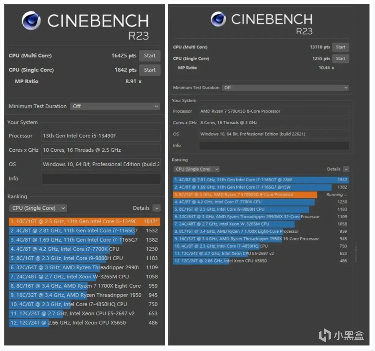The height and width of the screenshot is (351, 375).
Task: Open Minimum Test Duration dropdown in right window
Action: [285, 88]
